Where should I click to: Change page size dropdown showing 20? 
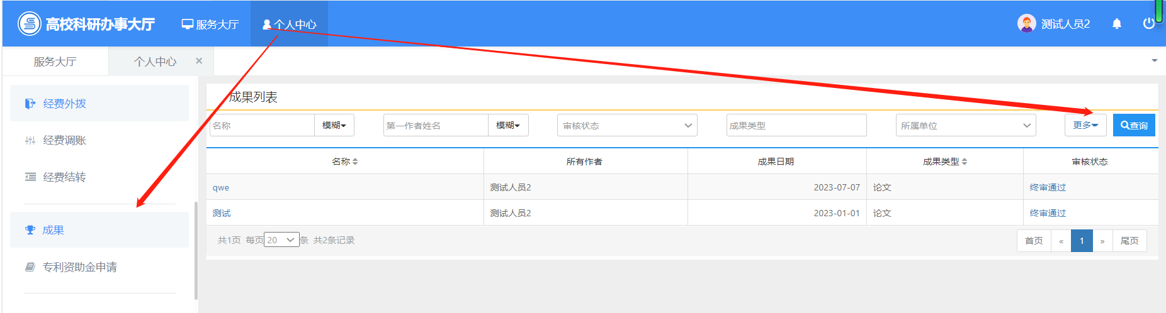pos(281,240)
